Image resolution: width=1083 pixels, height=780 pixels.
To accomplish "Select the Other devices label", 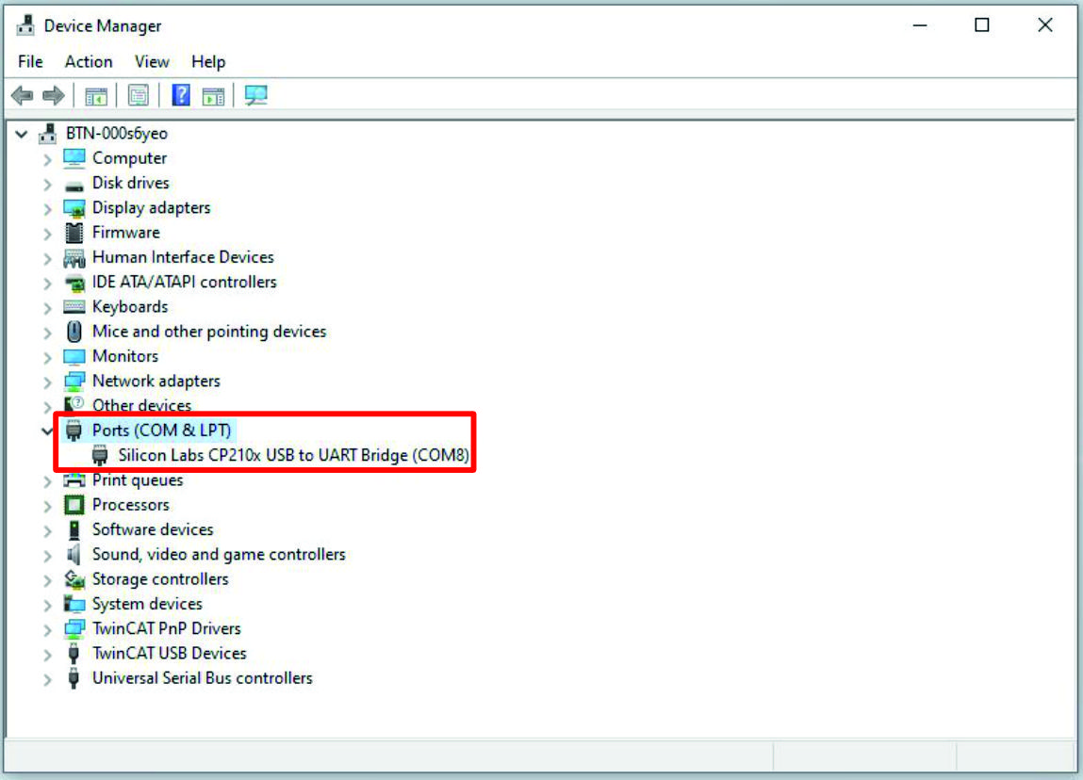I will pos(141,405).
